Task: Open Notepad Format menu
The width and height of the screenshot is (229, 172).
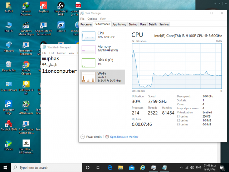Action: [61, 53]
